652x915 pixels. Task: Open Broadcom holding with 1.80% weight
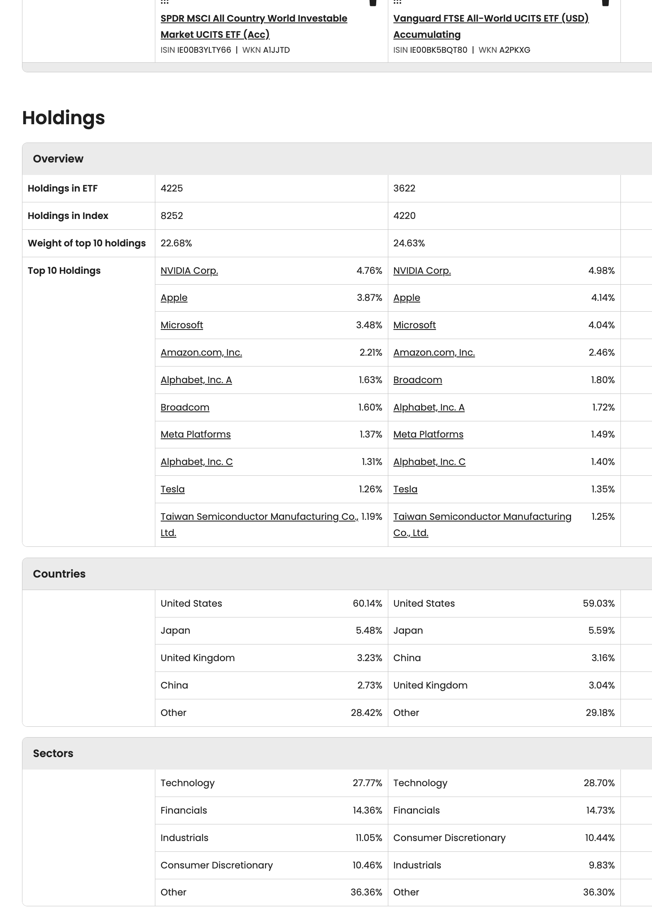418,380
